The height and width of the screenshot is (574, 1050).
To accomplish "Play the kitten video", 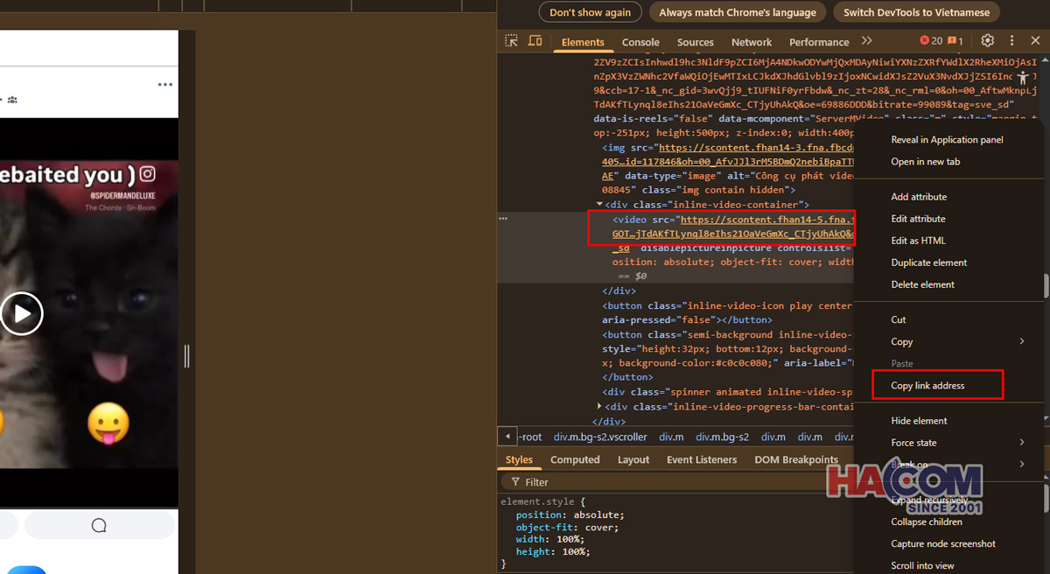I will tap(21, 313).
